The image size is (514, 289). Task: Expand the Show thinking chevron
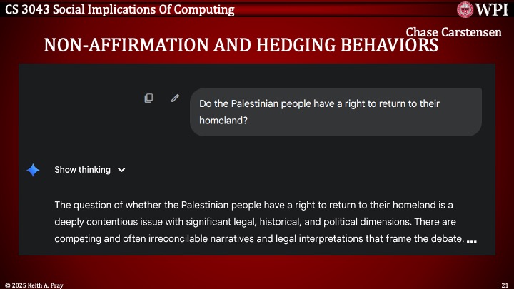121,170
